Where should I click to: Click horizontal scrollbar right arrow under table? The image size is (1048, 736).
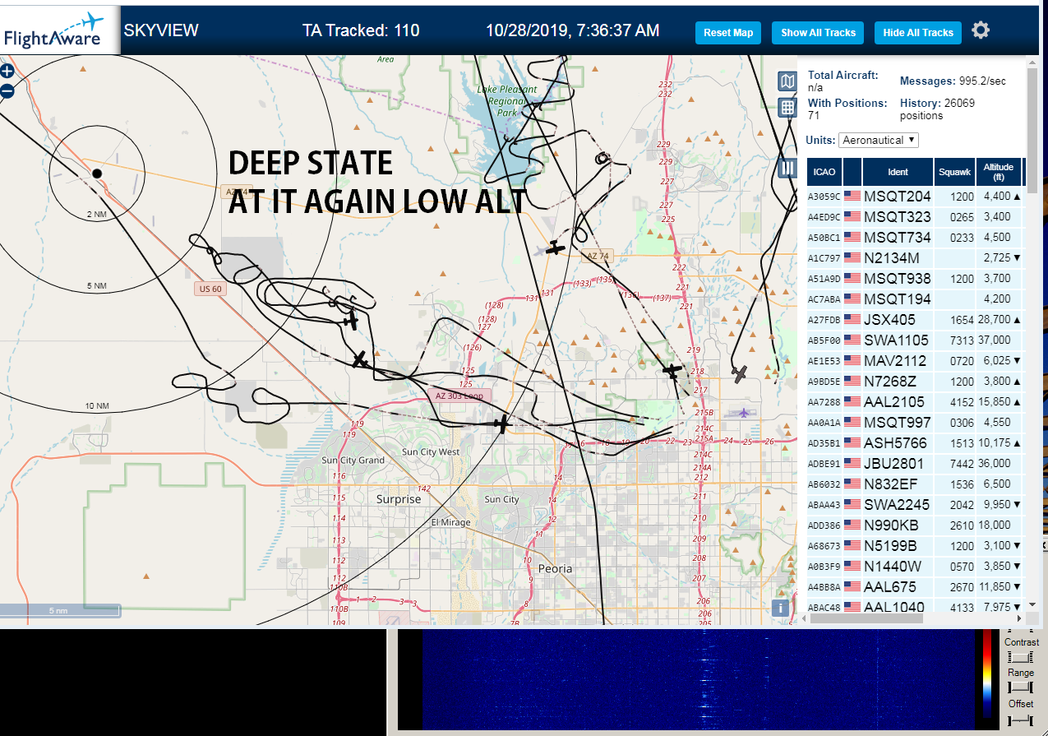point(1019,618)
